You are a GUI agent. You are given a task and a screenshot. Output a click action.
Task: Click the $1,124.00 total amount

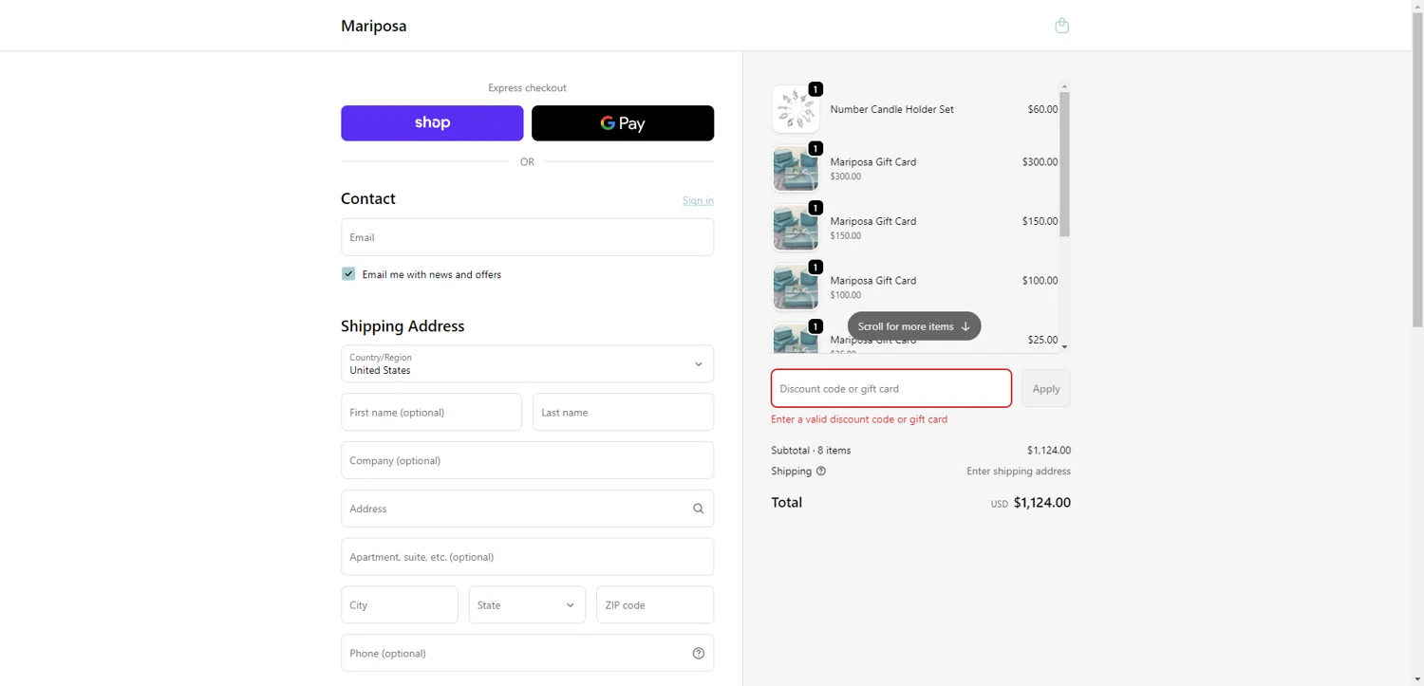1041,503
